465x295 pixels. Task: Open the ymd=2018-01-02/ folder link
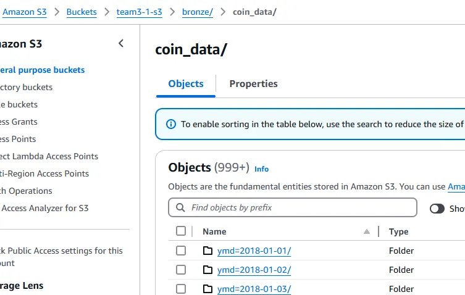tap(254, 270)
